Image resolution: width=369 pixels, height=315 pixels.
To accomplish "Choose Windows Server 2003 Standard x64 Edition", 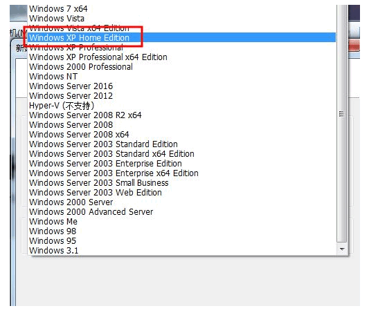I will (x=182, y=153).
